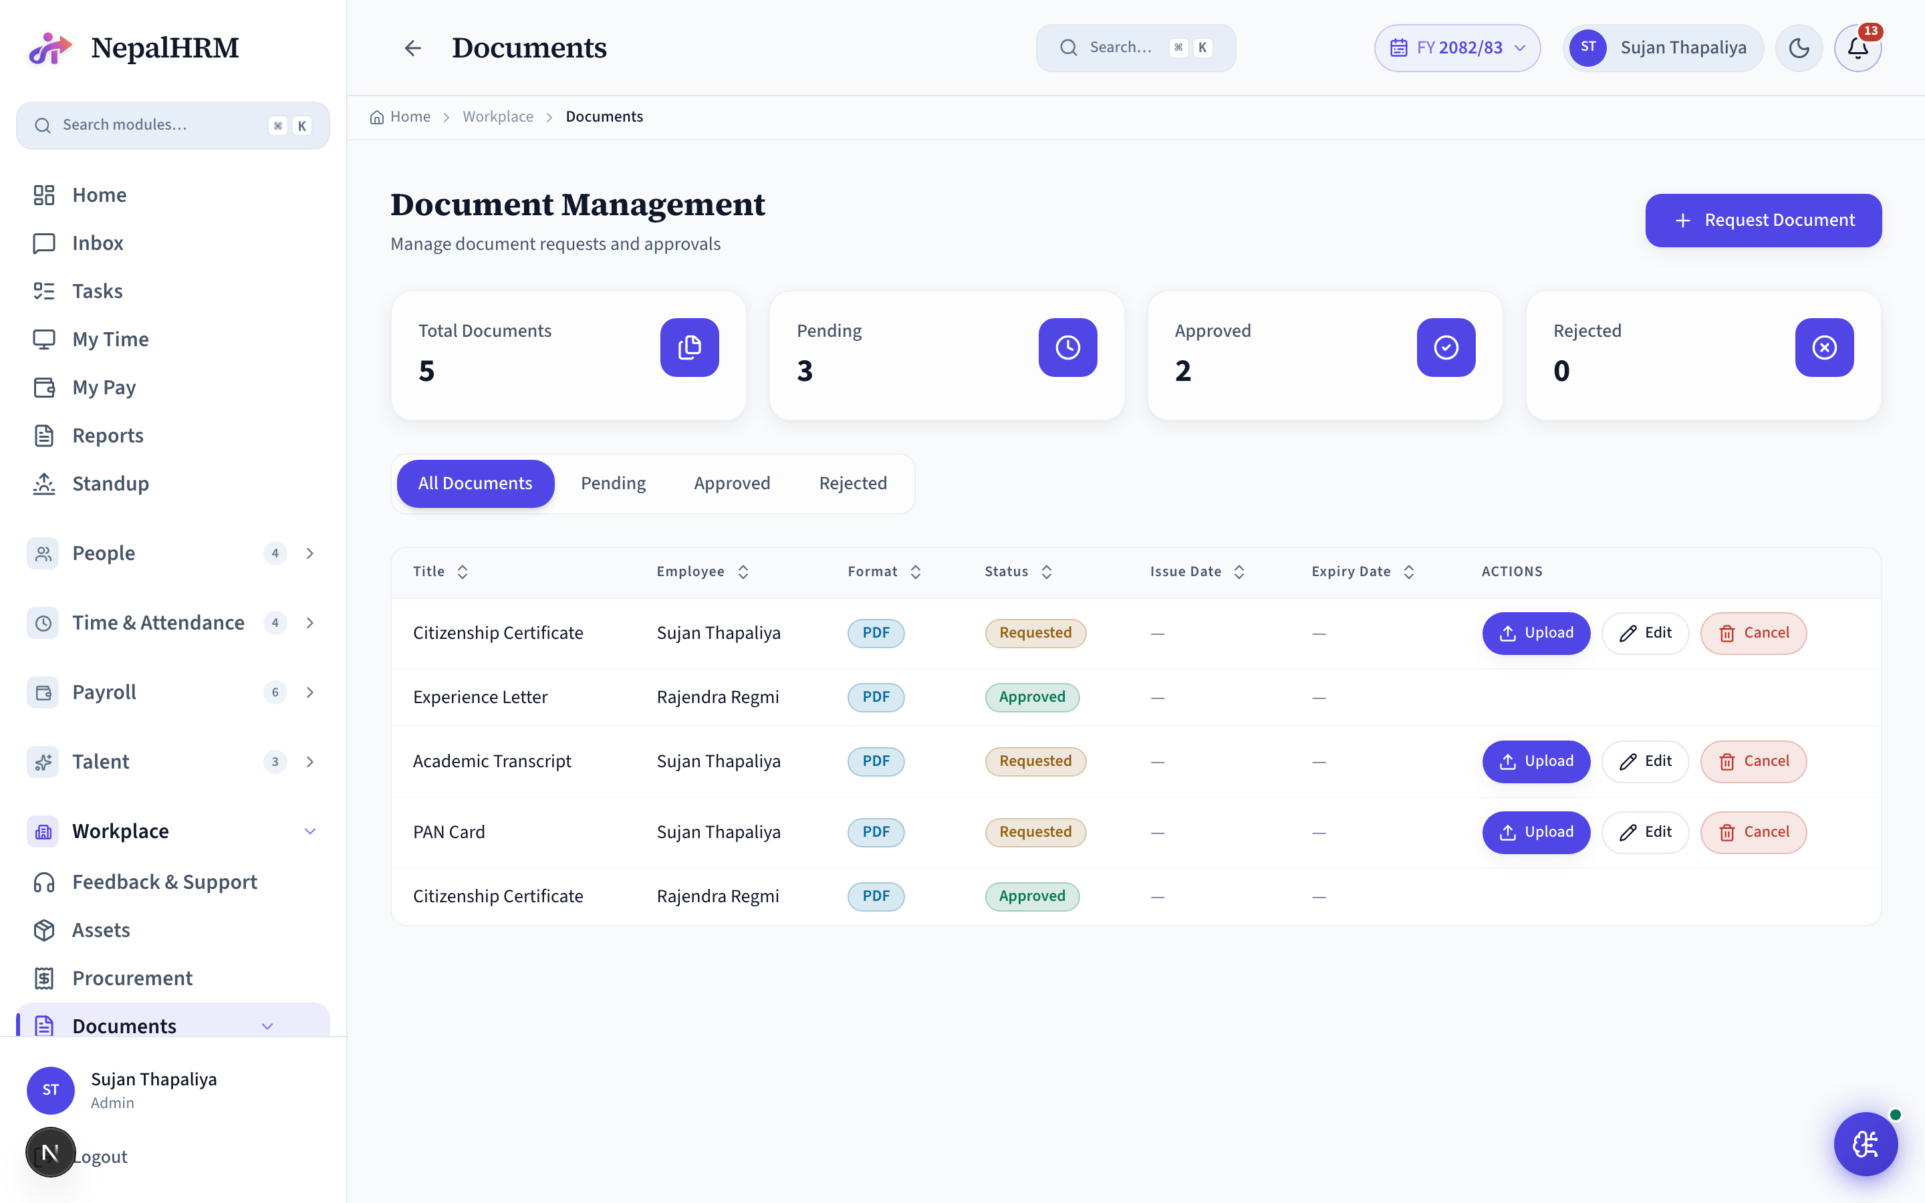Toggle dark mode moon icon

[1799, 47]
